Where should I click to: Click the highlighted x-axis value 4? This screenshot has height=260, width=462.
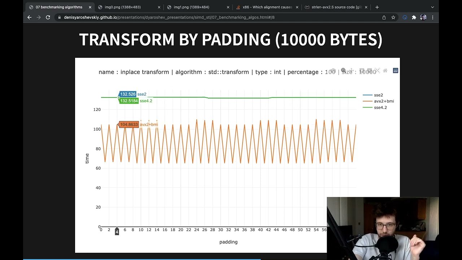(x=117, y=231)
